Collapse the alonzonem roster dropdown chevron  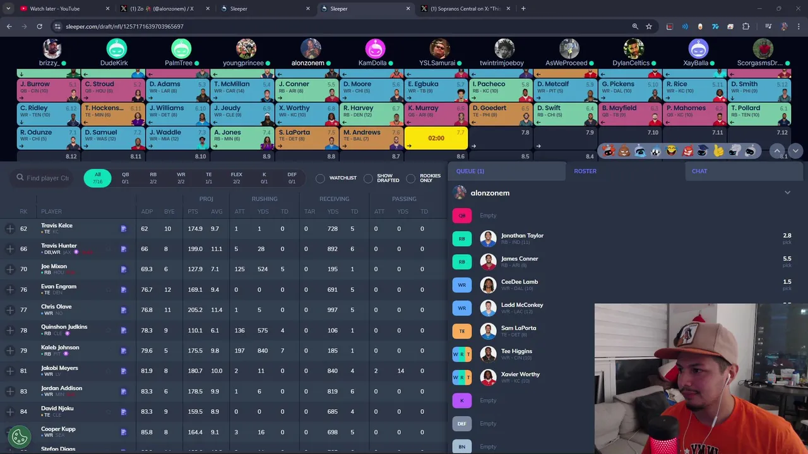tap(787, 193)
